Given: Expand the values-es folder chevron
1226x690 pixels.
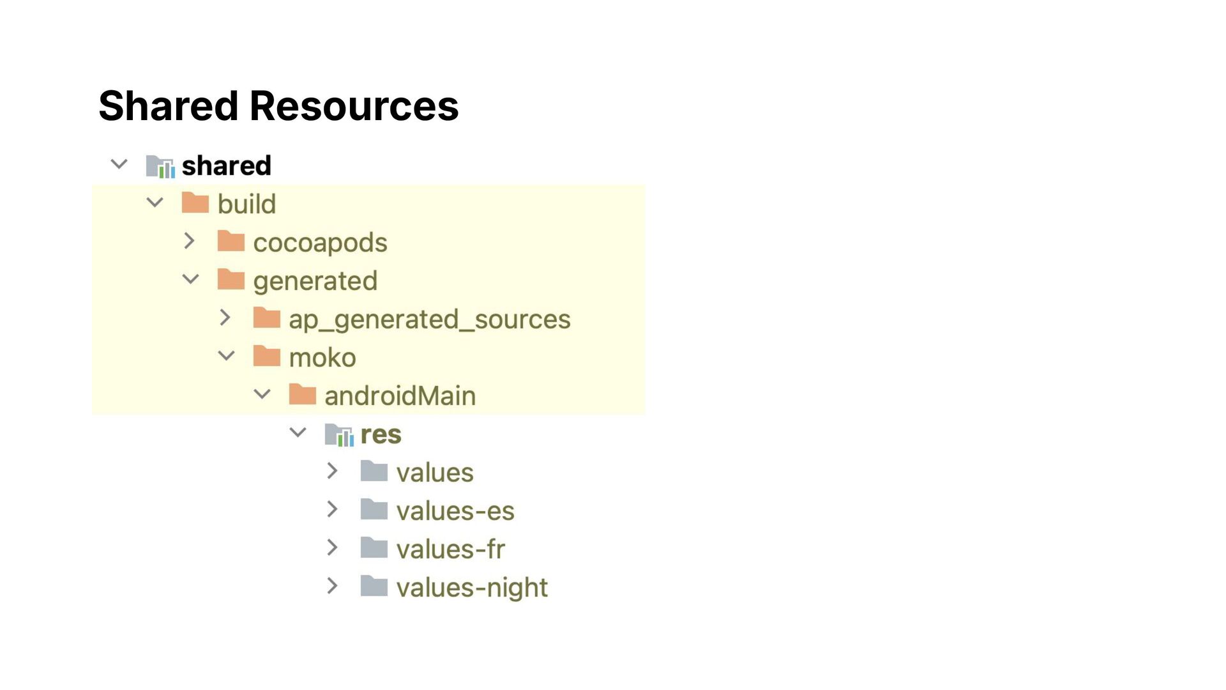Looking at the screenshot, I should coord(332,509).
